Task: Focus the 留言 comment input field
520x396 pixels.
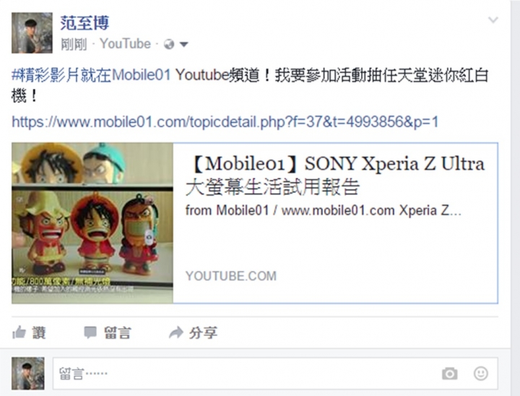Action: click(x=275, y=374)
